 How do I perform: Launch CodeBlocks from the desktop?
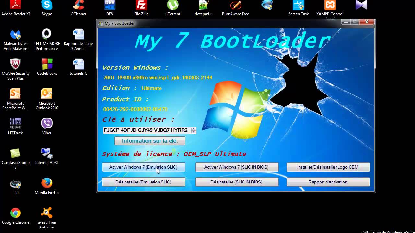click(47, 67)
